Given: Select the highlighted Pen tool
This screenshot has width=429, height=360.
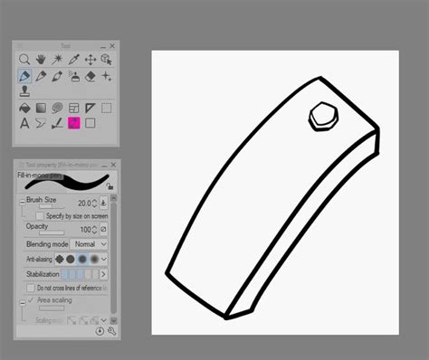Looking at the screenshot, I should pyautogui.click(x=24, y=76).
